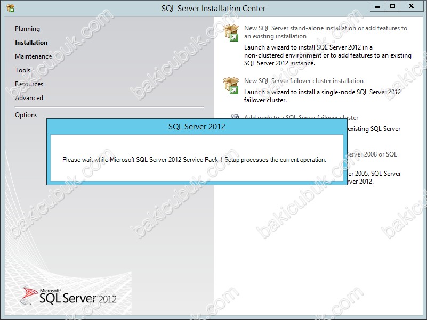Viewport: 427px width, 320px height.
Task: Click New SQL Server stand-alone installation link
Action: (x=325, y=32)
